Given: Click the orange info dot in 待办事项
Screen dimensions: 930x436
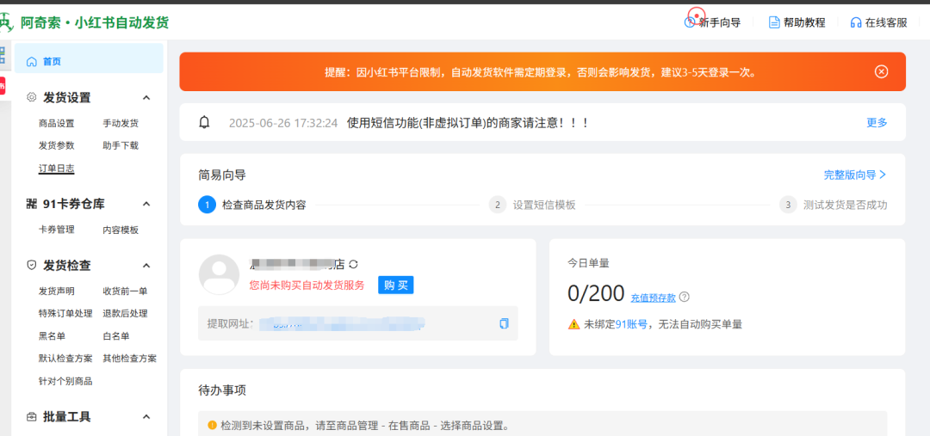Looking at the screenshot, I should tap(213, 426).
